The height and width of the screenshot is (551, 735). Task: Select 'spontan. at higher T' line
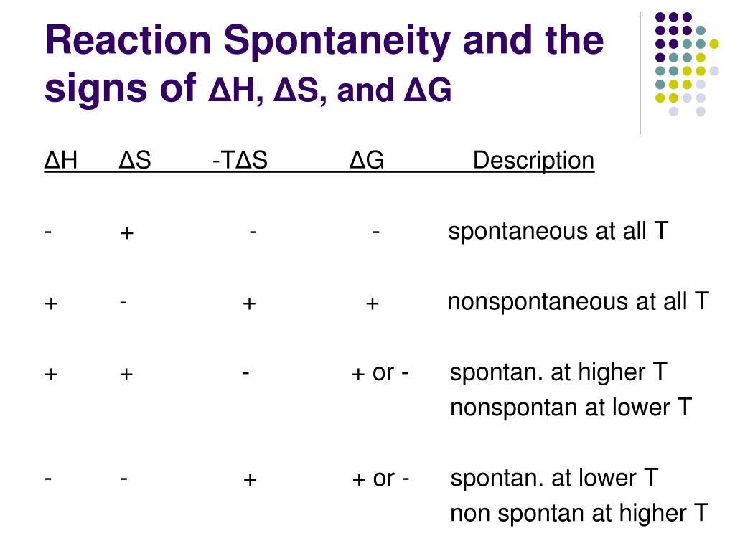pos(558,372)
